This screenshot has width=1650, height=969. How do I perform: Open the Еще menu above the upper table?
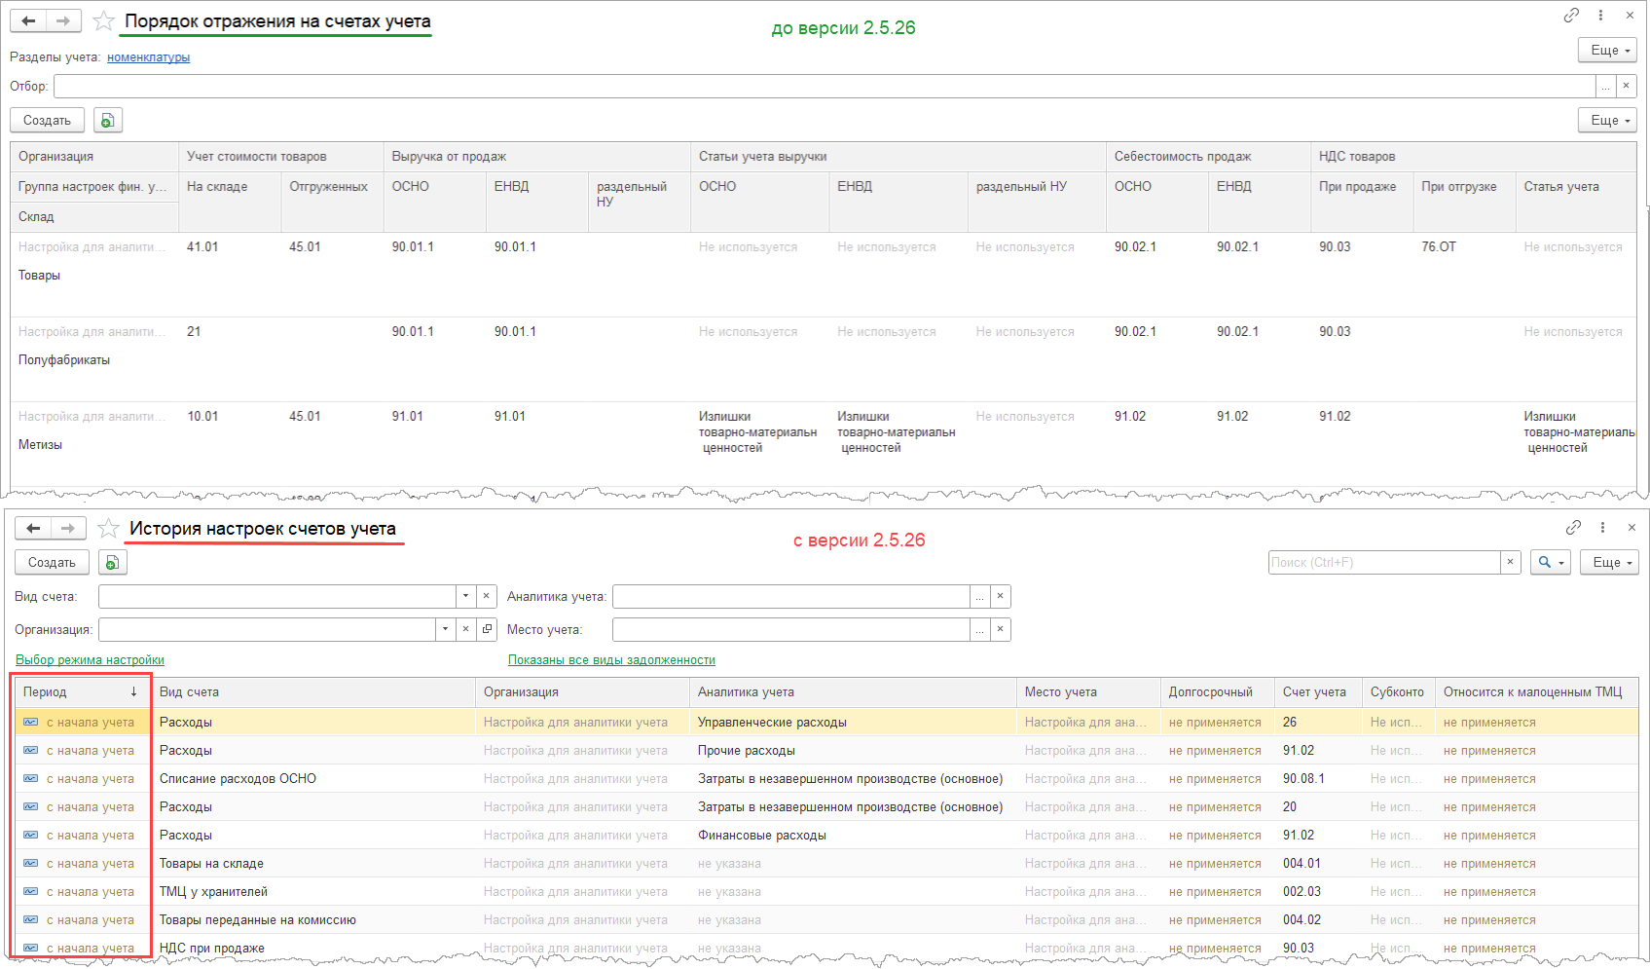click(1607, 121)
